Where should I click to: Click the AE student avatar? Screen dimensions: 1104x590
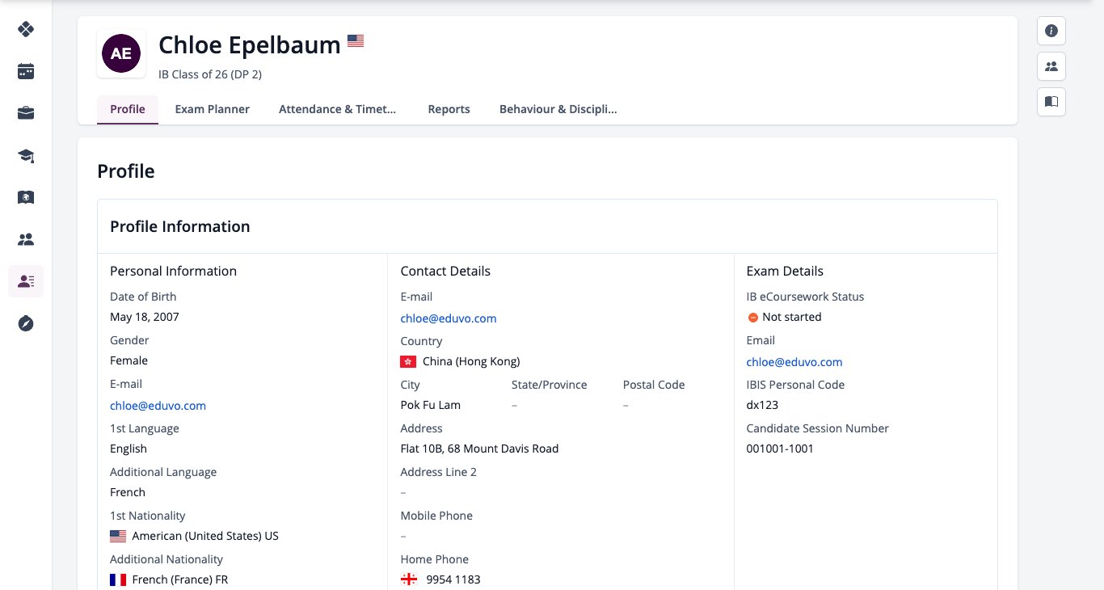click(121, 54)
